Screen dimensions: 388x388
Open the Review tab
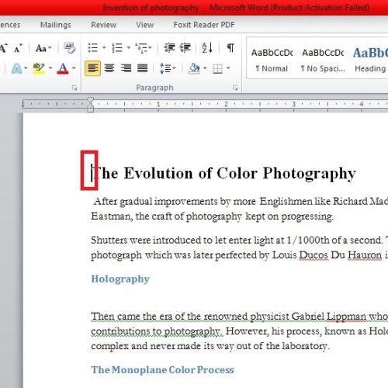click(103, 25)
